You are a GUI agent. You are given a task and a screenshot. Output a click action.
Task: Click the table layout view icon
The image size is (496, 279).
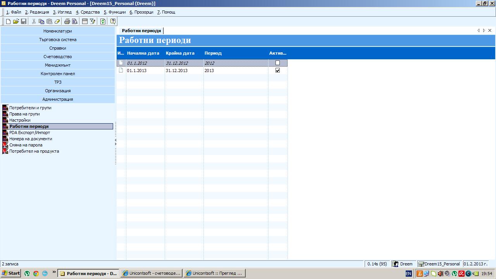point(85,21)
